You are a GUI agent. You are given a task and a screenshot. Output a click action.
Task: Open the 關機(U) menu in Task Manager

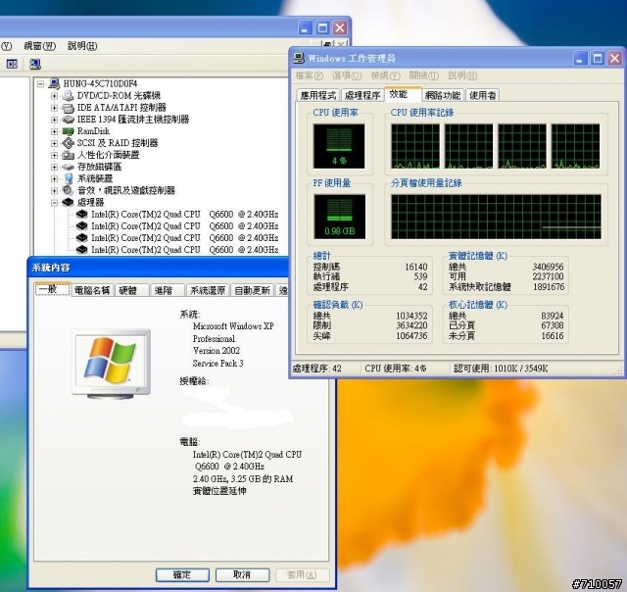point(423,75)
